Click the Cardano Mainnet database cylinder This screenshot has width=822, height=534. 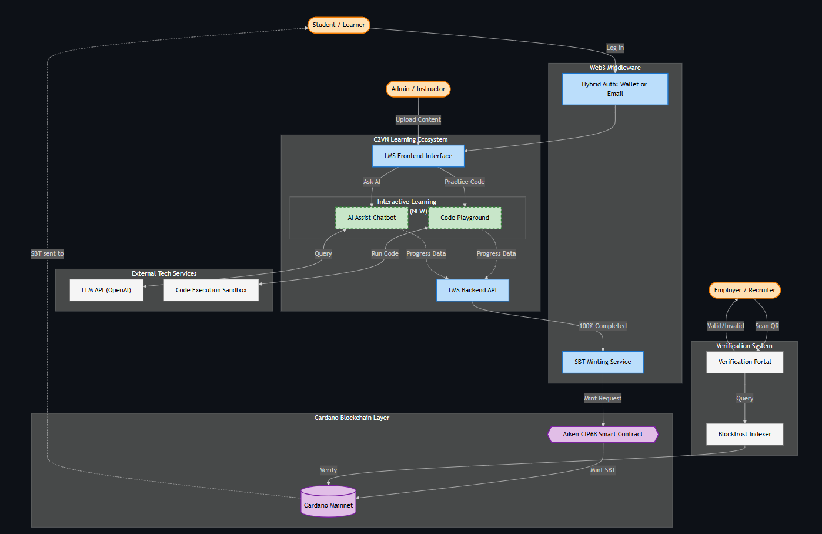[x=328, y=502]
